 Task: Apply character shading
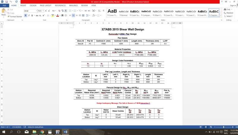(x=62, y=15)
